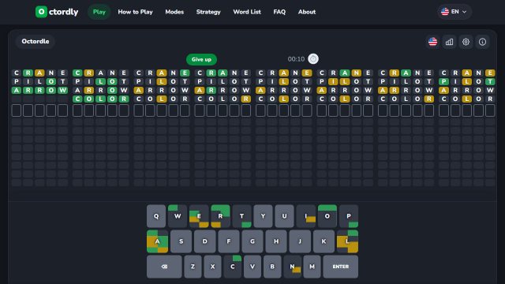Tap the Z key
The height and width of the screenshot is (284, 505).
[x=193, y=267]
